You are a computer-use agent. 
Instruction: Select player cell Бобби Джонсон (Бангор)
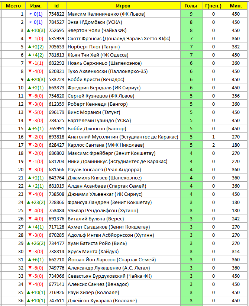coord(123,129)
